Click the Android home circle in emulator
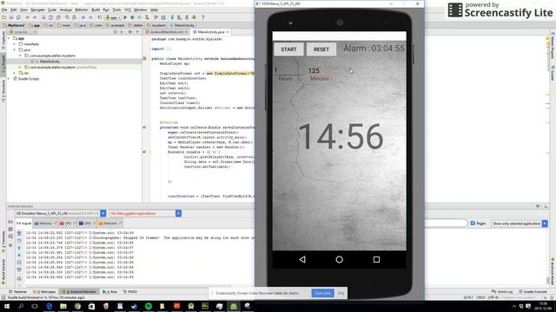The width and height of the screenshot is (556, 312). point(340,259)
